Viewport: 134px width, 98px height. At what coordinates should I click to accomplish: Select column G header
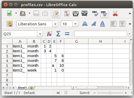[x=76, y=41]
